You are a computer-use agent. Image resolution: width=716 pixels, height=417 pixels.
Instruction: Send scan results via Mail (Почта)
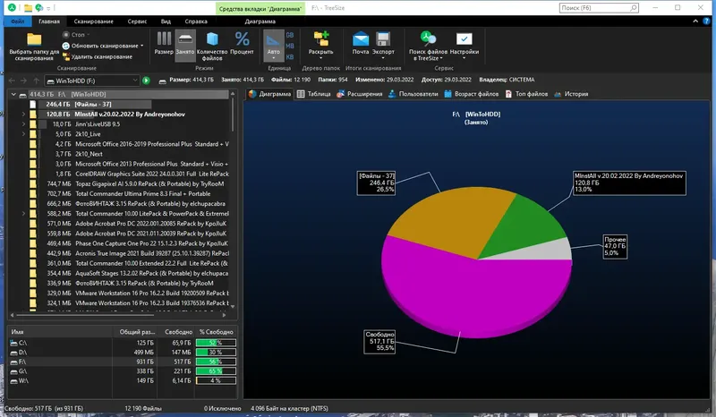click(361, 39)
